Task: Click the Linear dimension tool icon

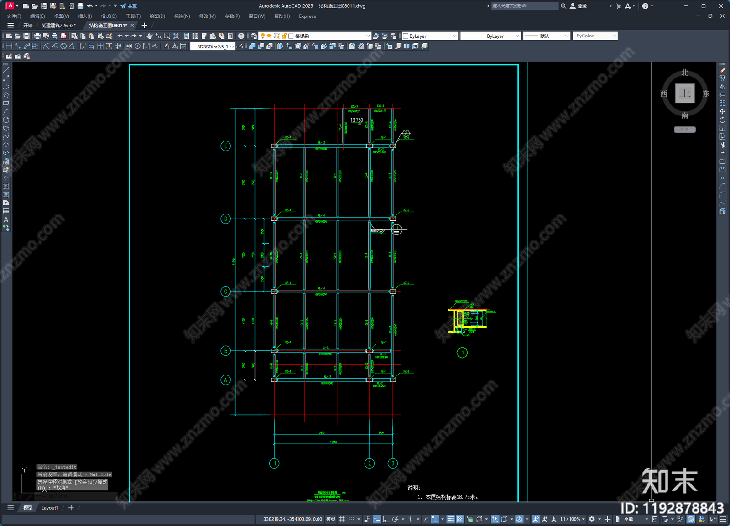Action: pos(9,46)
